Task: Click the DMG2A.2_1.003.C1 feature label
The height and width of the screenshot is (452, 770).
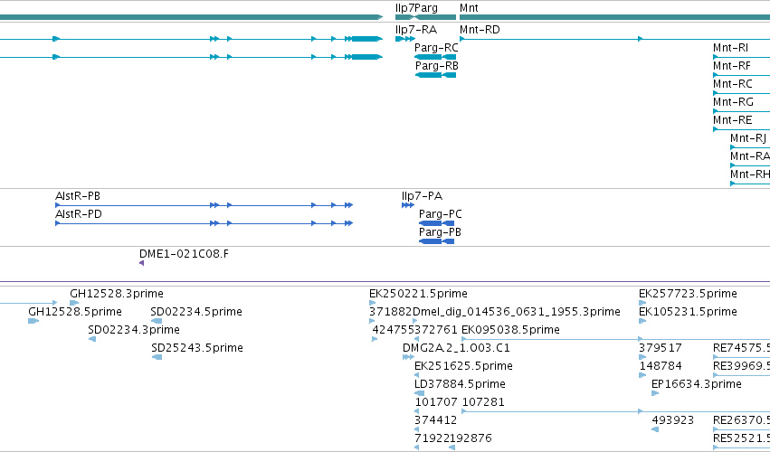Action: coord(456,348)
